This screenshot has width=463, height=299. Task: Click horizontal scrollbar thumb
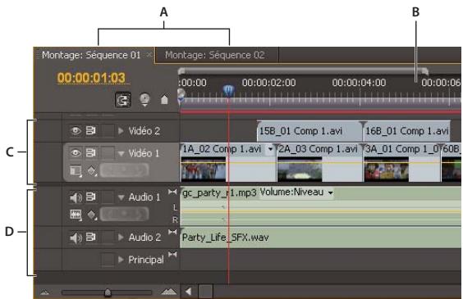click(205, 292)
